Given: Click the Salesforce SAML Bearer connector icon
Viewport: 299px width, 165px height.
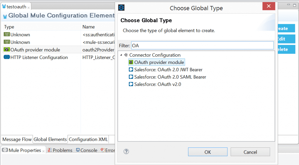Looking at the screenshot, I should click(131, 77).
